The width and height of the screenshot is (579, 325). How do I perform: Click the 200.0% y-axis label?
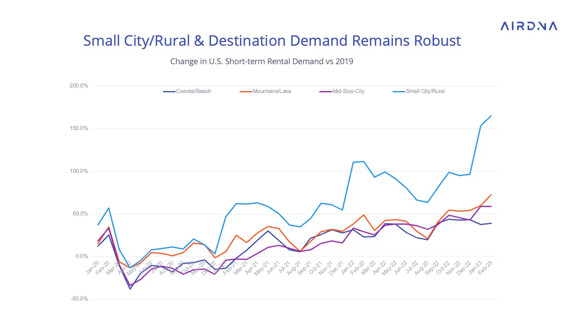(x=79, y=86)
